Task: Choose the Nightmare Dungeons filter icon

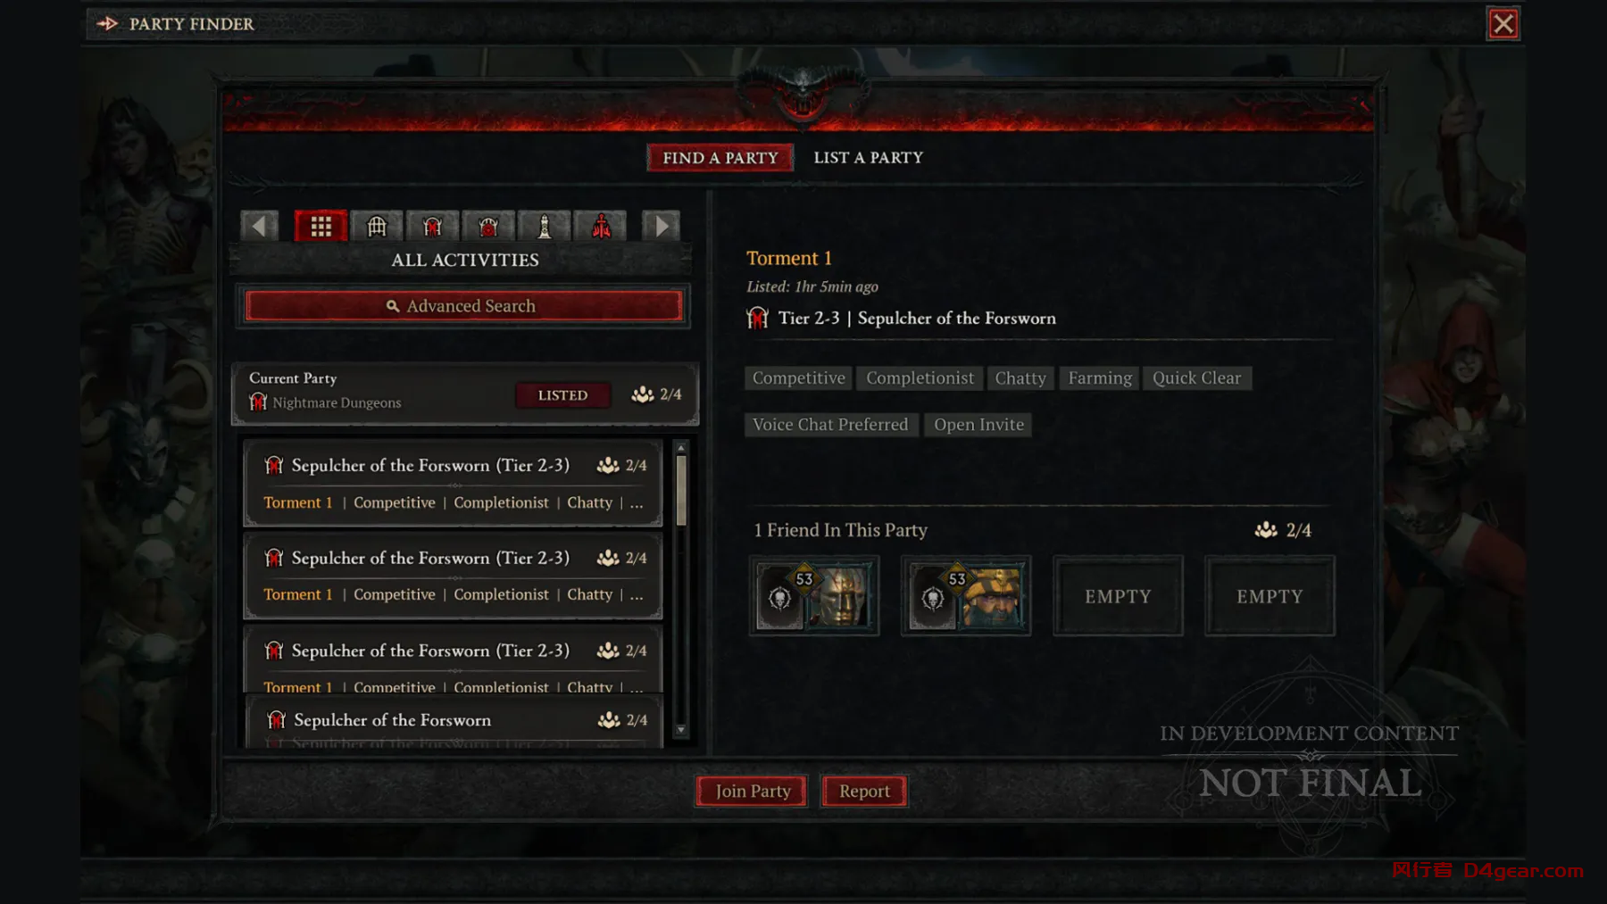Action: click(433, 226)
